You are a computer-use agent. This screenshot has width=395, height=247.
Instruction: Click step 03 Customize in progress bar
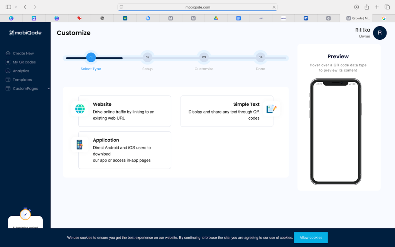204,57
